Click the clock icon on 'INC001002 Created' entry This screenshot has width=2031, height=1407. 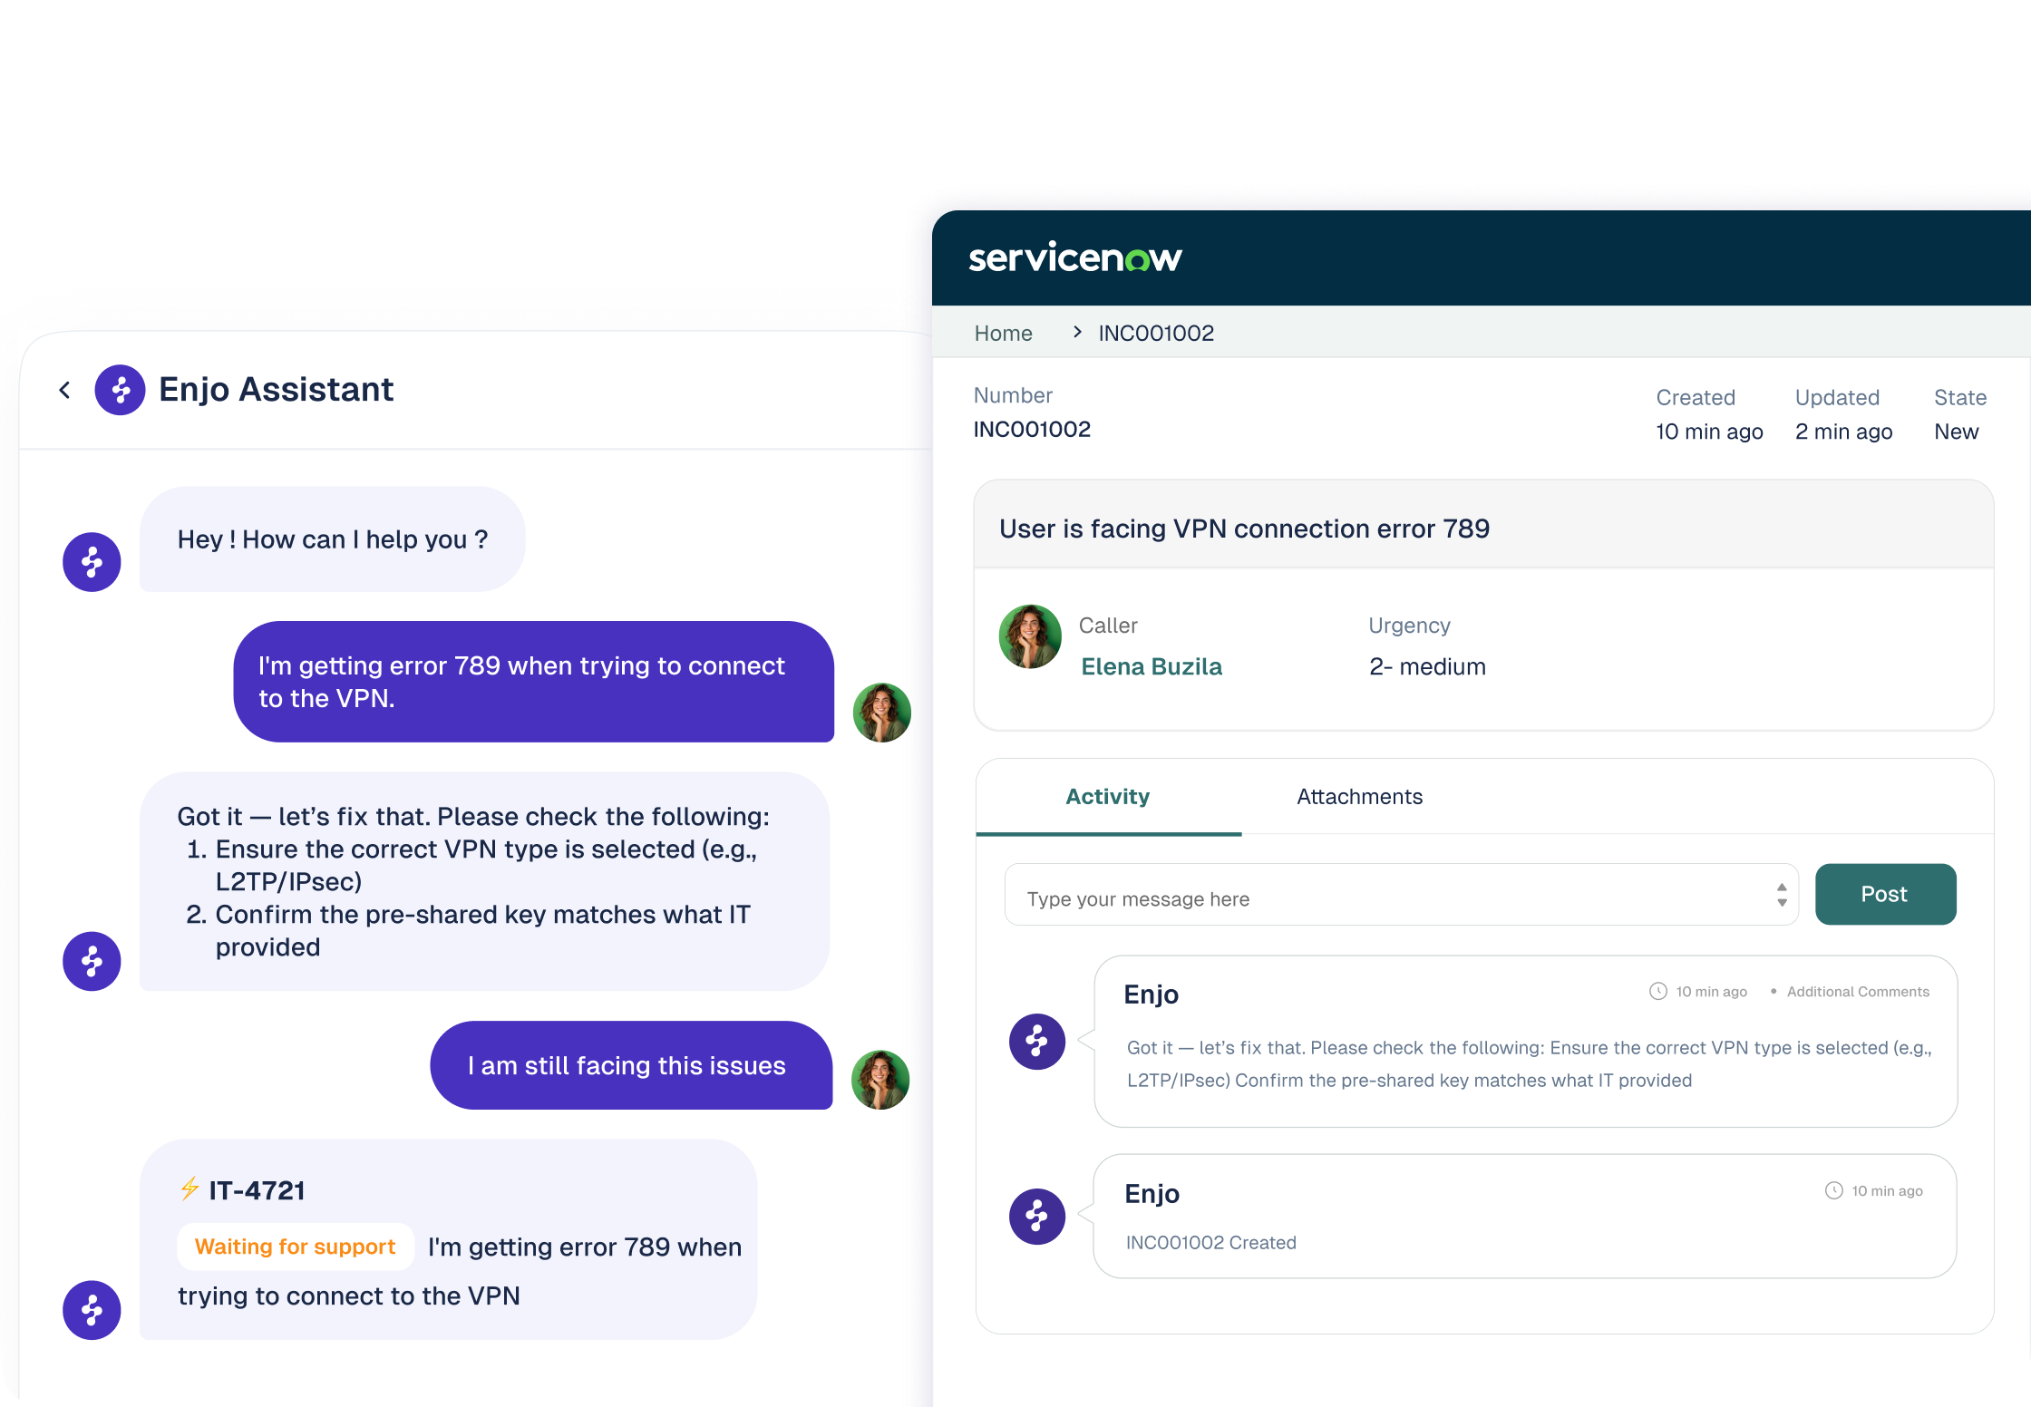pos(1833,1190)
